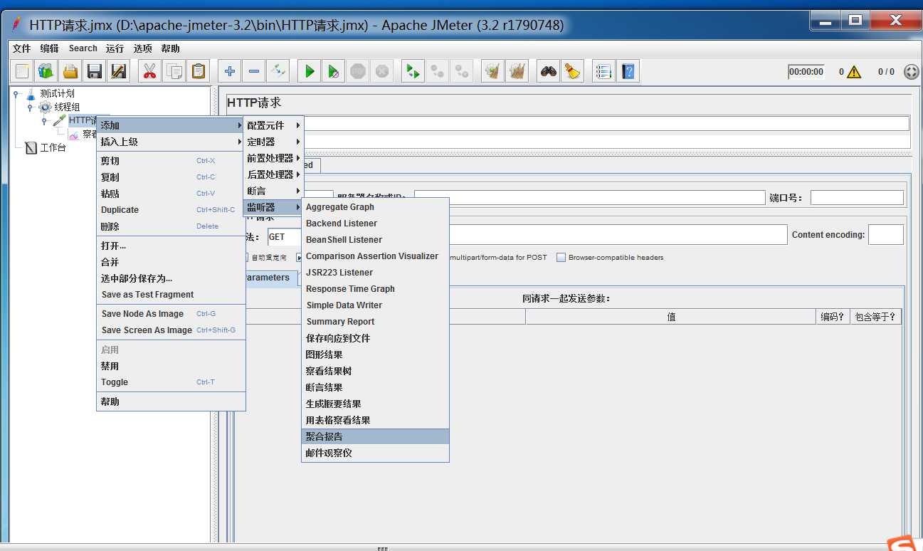Click the blue plus Expand All icon
The height and width of the screenshot is (551, 923).
[x=229, y=71]
